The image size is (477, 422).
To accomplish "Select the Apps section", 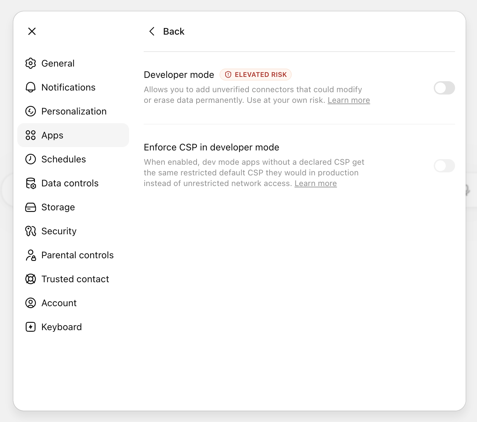I will 73,135.
